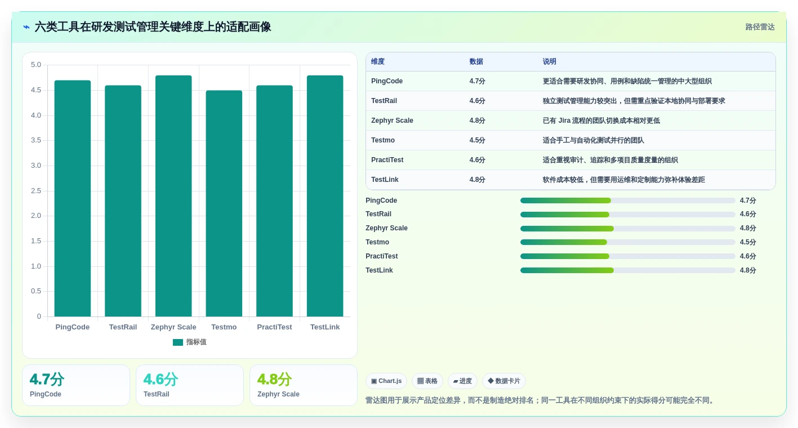Click the Testmo bar in the chart
The width and height of the screenshot is (798, 428).
click(224, 203)
